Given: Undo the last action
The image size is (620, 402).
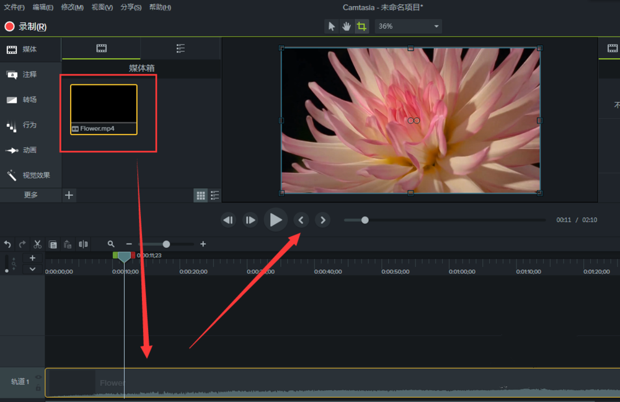Looking at the screenshot, I should [x=7, y=244].
